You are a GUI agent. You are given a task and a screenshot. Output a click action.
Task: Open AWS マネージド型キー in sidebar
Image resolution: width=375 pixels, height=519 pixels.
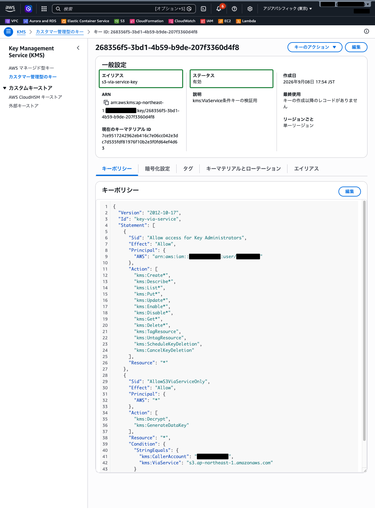point(31,68)
